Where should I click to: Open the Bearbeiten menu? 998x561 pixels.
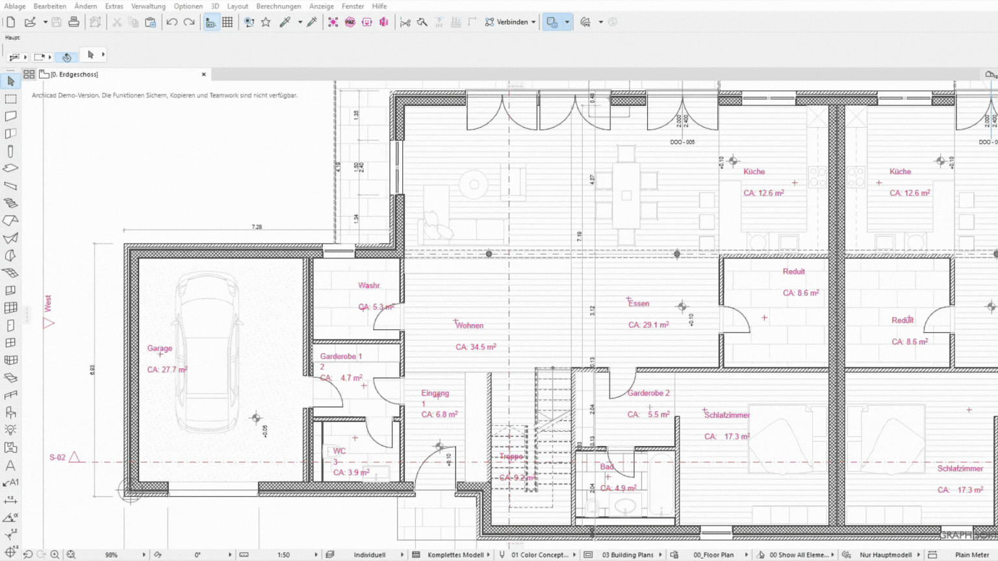pos(50,6)
